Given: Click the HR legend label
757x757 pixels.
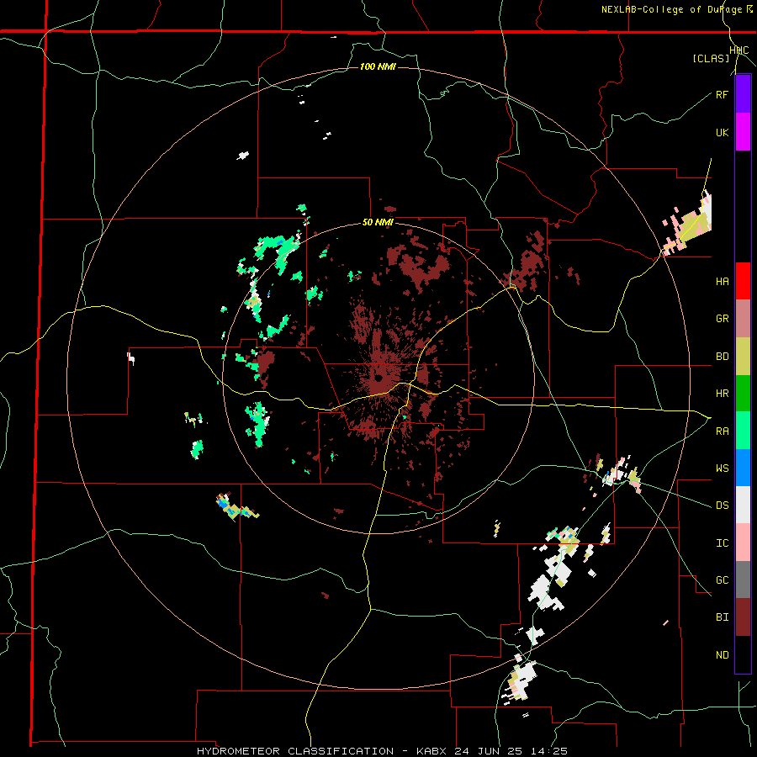Looking at the screenshot, I should (722, 394).
